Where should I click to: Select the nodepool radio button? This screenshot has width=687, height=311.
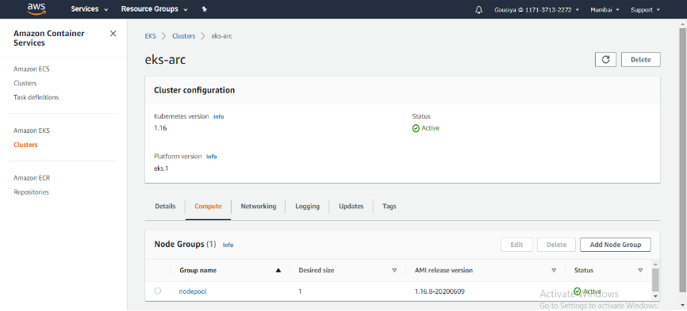tap(157, 291)
